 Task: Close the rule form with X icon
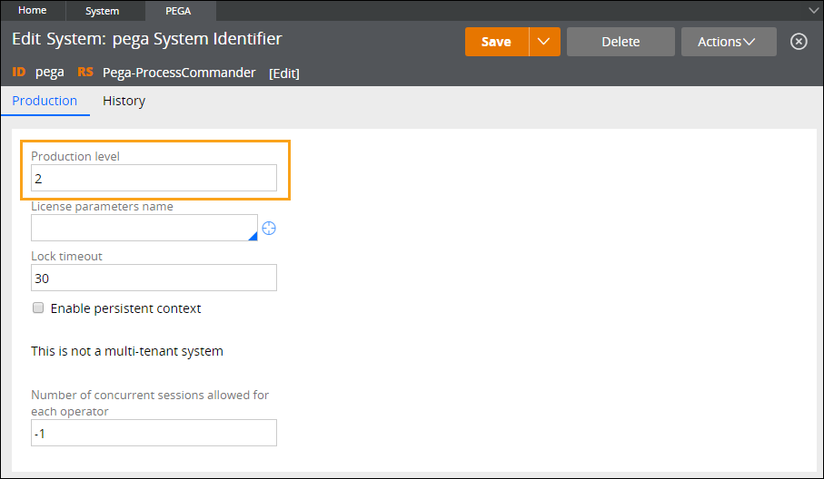pos(799,42)
